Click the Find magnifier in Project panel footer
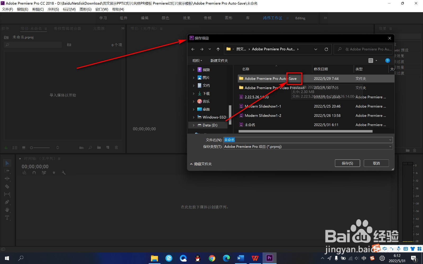423x264 pixels. pos(90,148)
